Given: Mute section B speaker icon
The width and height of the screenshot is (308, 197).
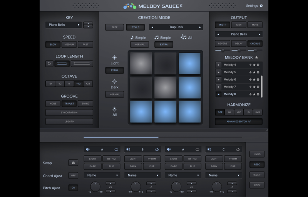Looking at the screenshot, I should [128, 150].
